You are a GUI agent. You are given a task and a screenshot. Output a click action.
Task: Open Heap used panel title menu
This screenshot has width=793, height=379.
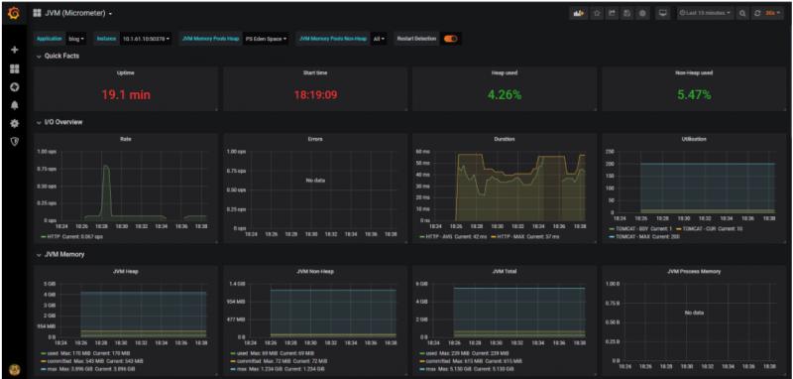[x=505, y=72]
